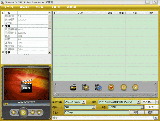Select the 帧率 Auto value
Screen dimensions: 160x121
(33, 39)
